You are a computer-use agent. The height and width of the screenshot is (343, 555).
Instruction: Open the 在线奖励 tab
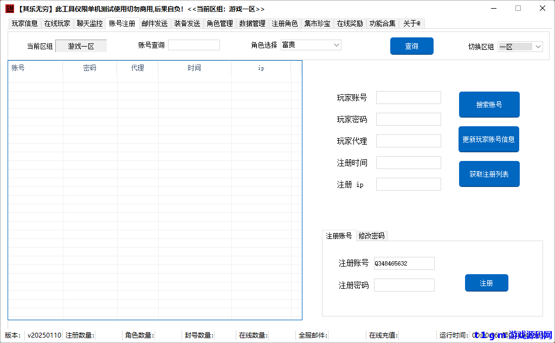pyautogui.click(x=350, y=23)
